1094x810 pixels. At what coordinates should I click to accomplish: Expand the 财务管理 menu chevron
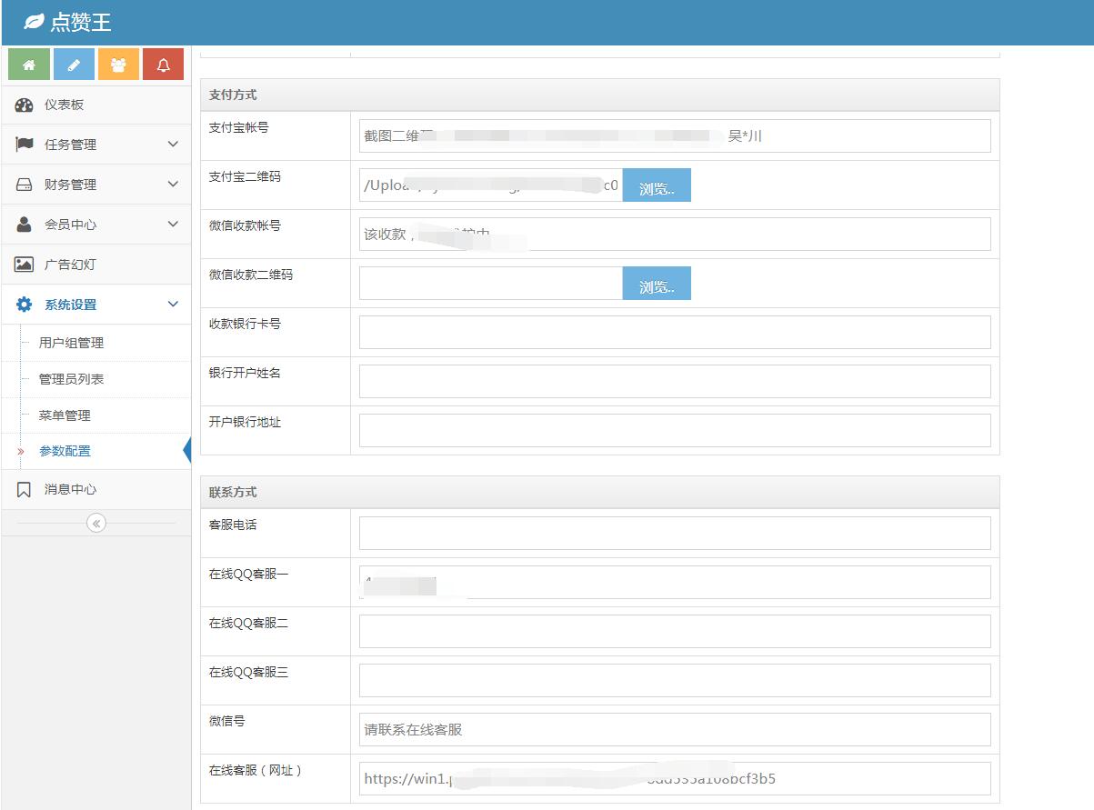[x=173, y=185]
